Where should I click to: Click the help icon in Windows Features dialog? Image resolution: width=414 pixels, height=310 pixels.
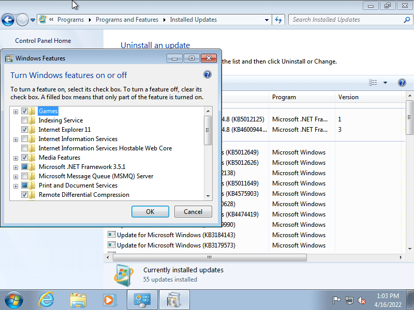tap(208, 74)
